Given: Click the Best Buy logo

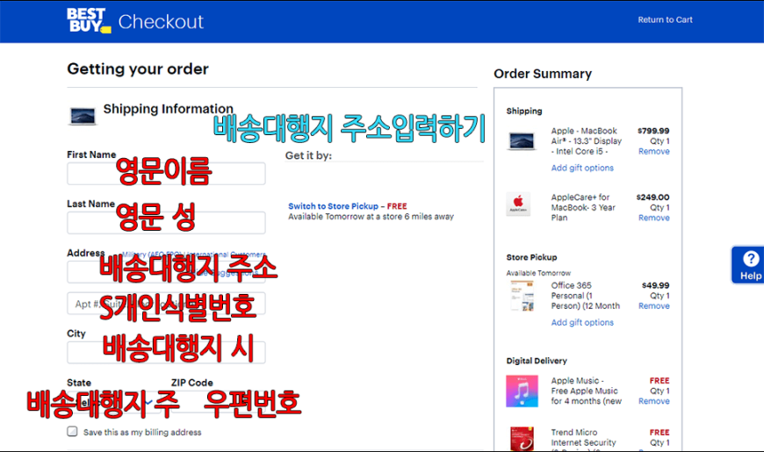Looking at the screenshot, I should (89, 21).
